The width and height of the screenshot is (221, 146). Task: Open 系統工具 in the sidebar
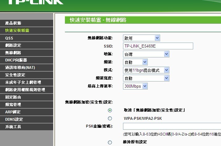pos(27,127)
